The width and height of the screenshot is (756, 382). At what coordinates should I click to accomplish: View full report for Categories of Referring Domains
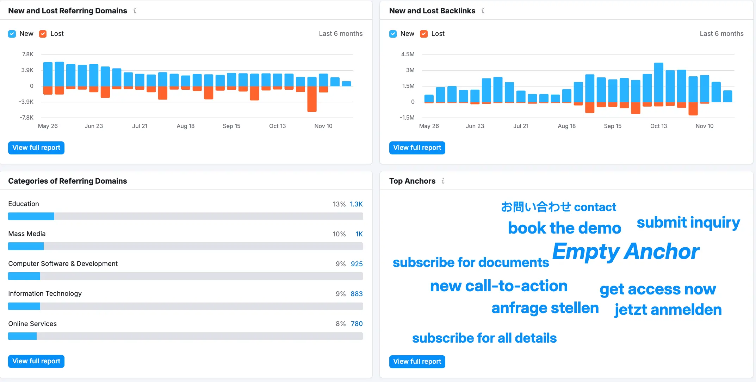(x=36, y=361)
